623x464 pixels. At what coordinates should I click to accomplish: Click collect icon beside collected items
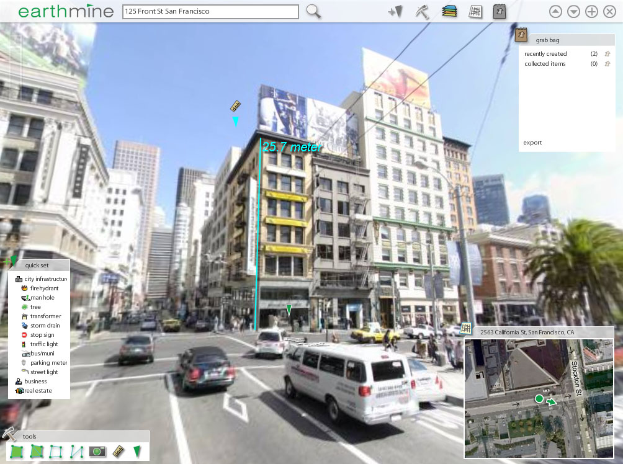(607, 63)
